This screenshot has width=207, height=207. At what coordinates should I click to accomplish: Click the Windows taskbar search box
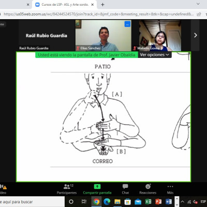[x=32, y=202]
